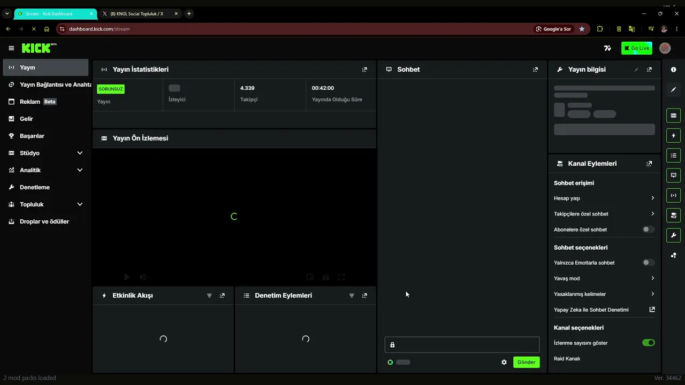Filter the Etkinlik Akışı feed
Image resolution: width=685 pixels, height=385 pixels.
click(209, 295)
